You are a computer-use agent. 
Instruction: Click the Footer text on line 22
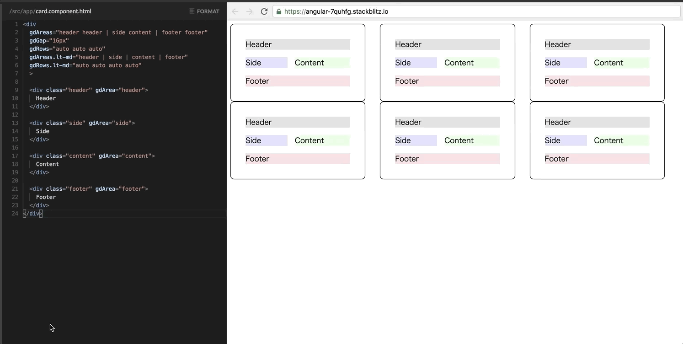coord(46,197)
